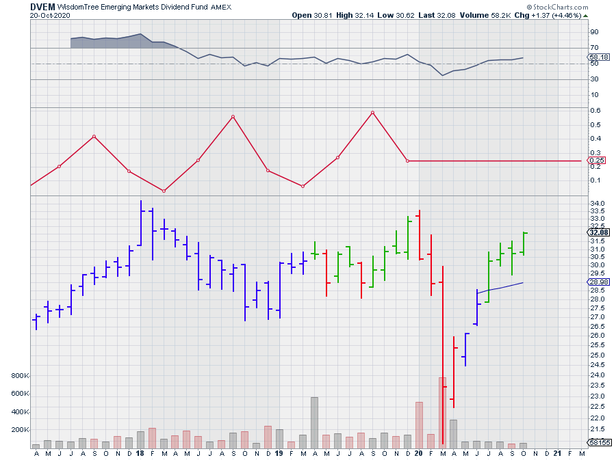Select the 32.08 last price axis tag
The height and width of the screenshot is (460, 616).
tap(598, 232)
